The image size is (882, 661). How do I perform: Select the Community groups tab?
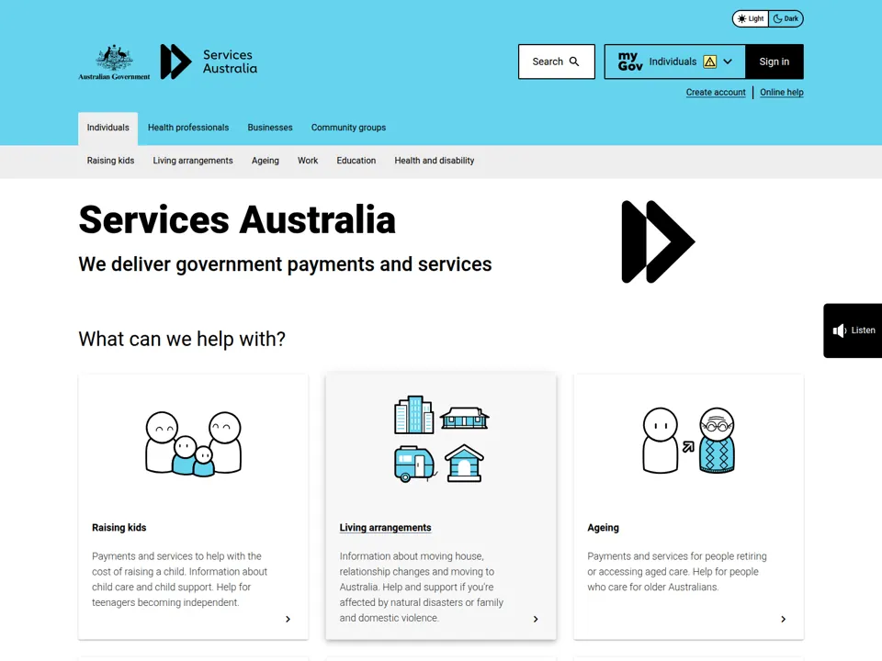[x=349, y=128]
